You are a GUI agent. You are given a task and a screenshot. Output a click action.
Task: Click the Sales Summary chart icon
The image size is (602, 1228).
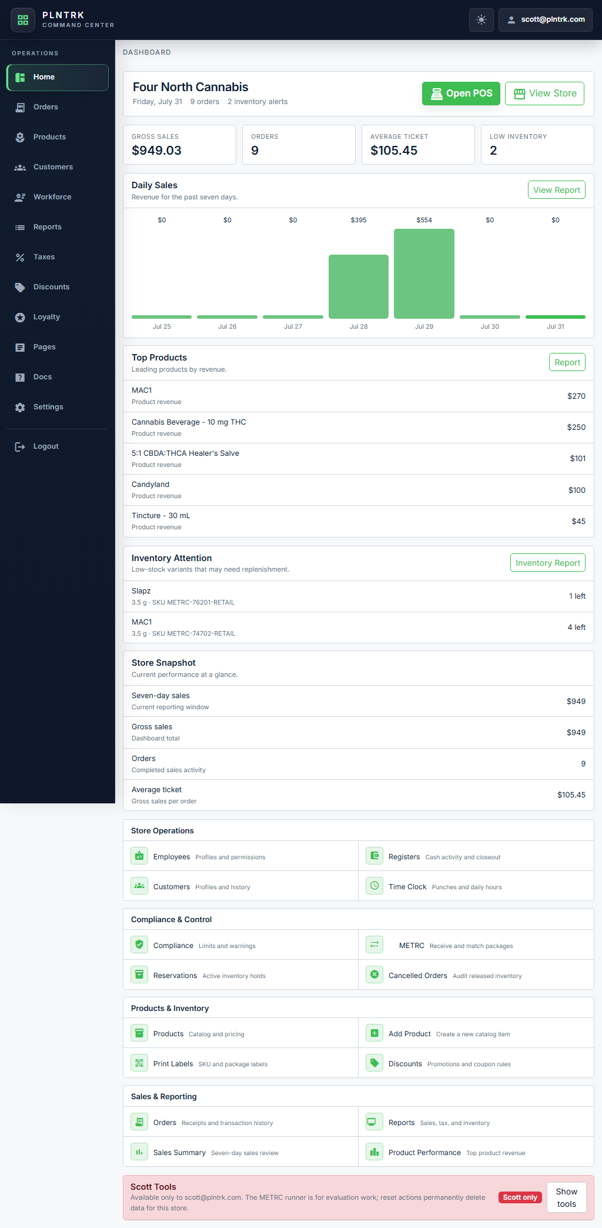click(139, 1152)
